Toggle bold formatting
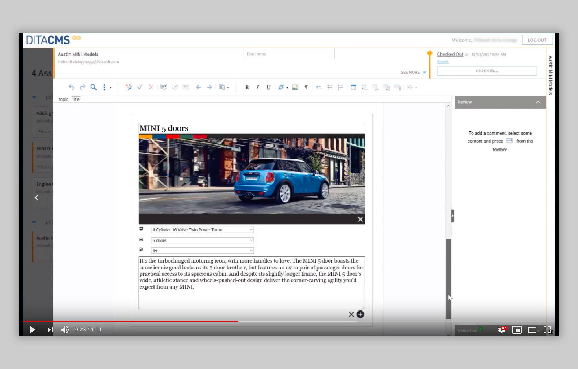Viewport: 578px width, 369px height. tap(247, 87)
